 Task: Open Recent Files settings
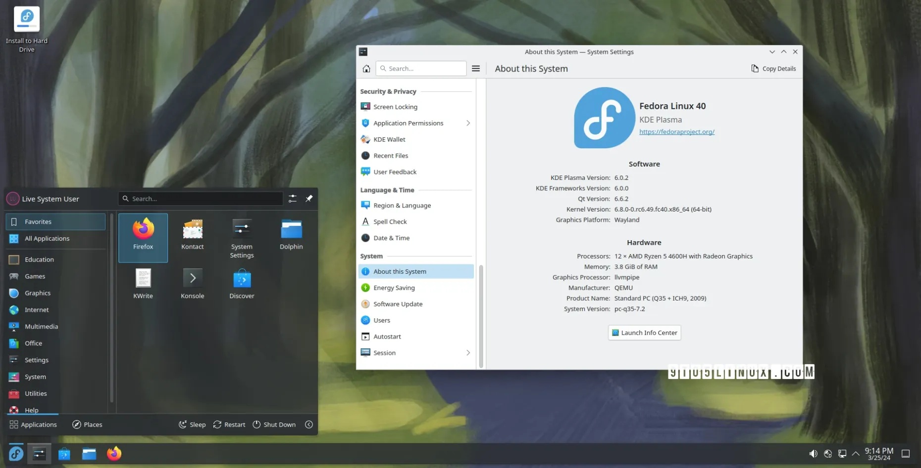(x=416, y=156)
